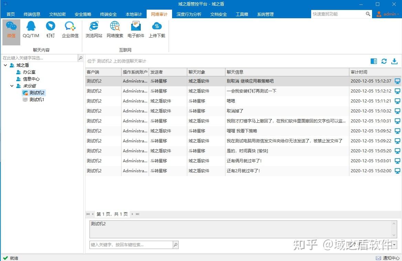Switch to the 终端安全 tab
Screen dimensions: 402x261
pyautogui.click(x=108, y=14)
